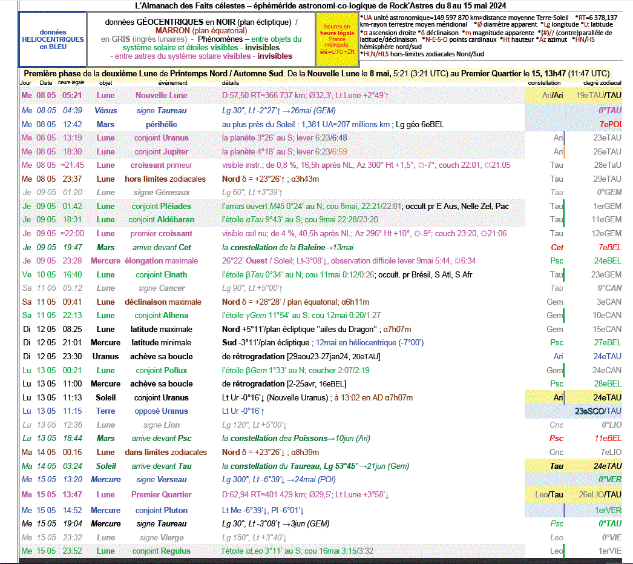Image resolution: width=633 pixels, height=564 pixels.
Task: Click the "conjoint Pluton" event
Action: 162,510
